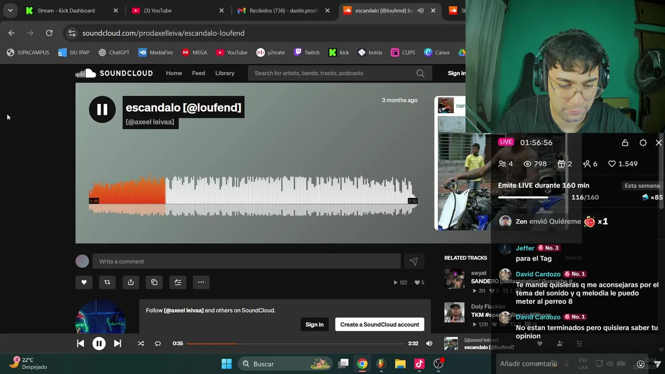Switch to (3) YouTube tab

(177, 10)
